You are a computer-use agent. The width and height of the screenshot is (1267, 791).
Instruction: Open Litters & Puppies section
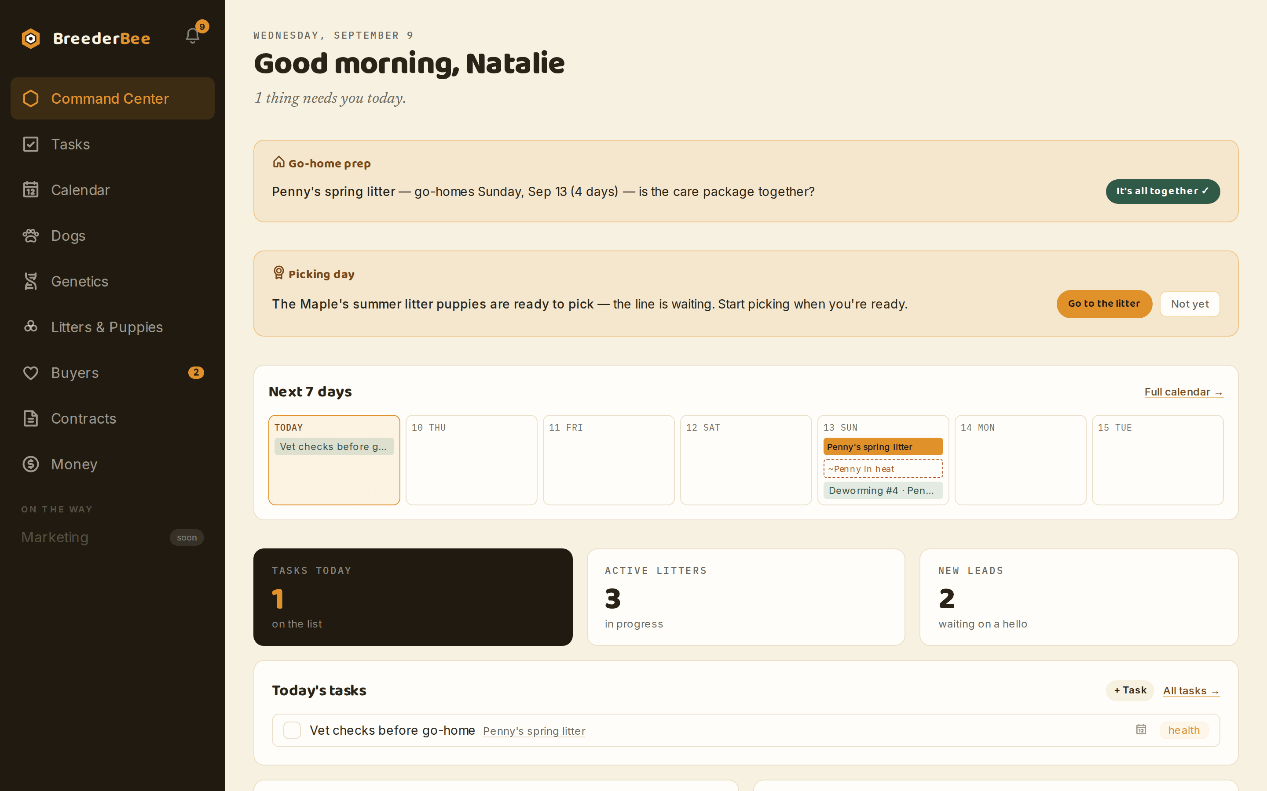click(113, 327)
